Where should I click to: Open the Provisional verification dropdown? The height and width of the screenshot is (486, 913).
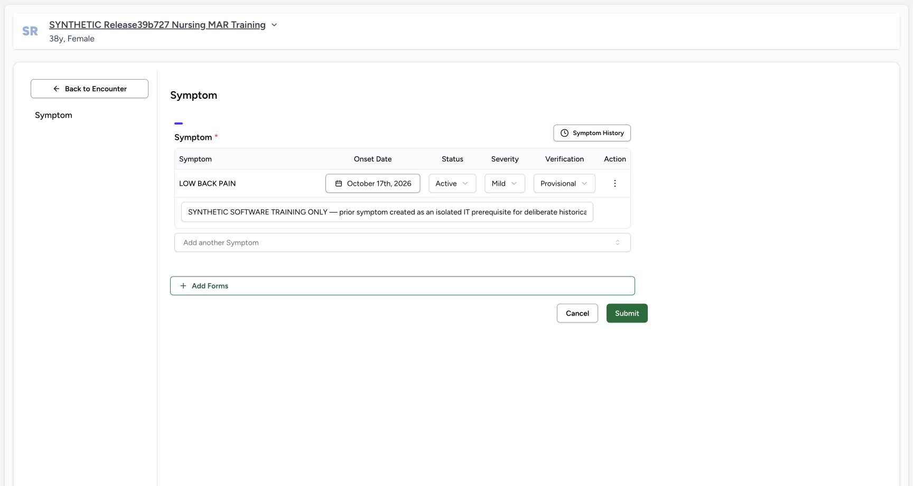tap(564, 184)
